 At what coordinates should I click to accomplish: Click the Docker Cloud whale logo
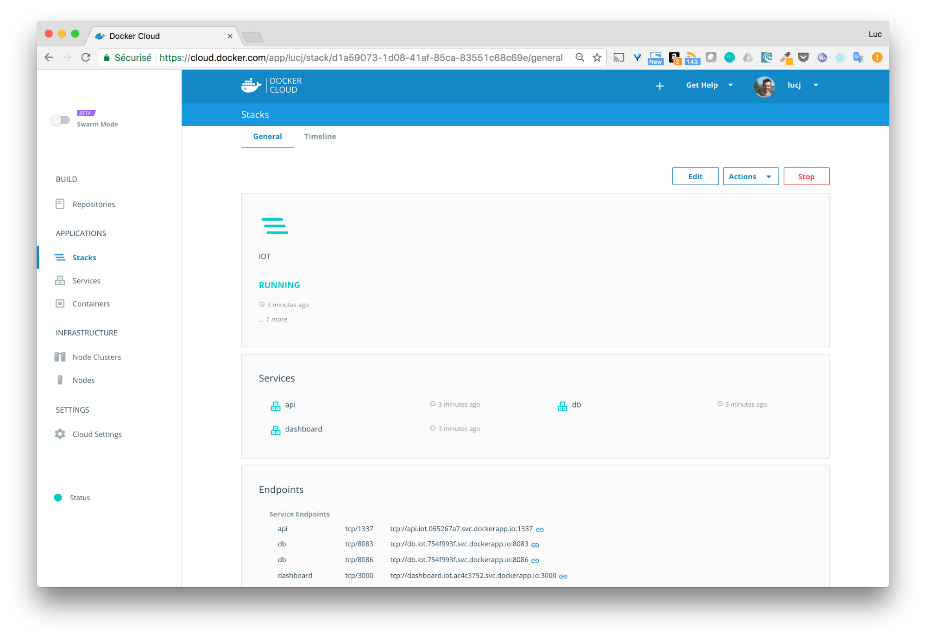(x=251, y=85)
